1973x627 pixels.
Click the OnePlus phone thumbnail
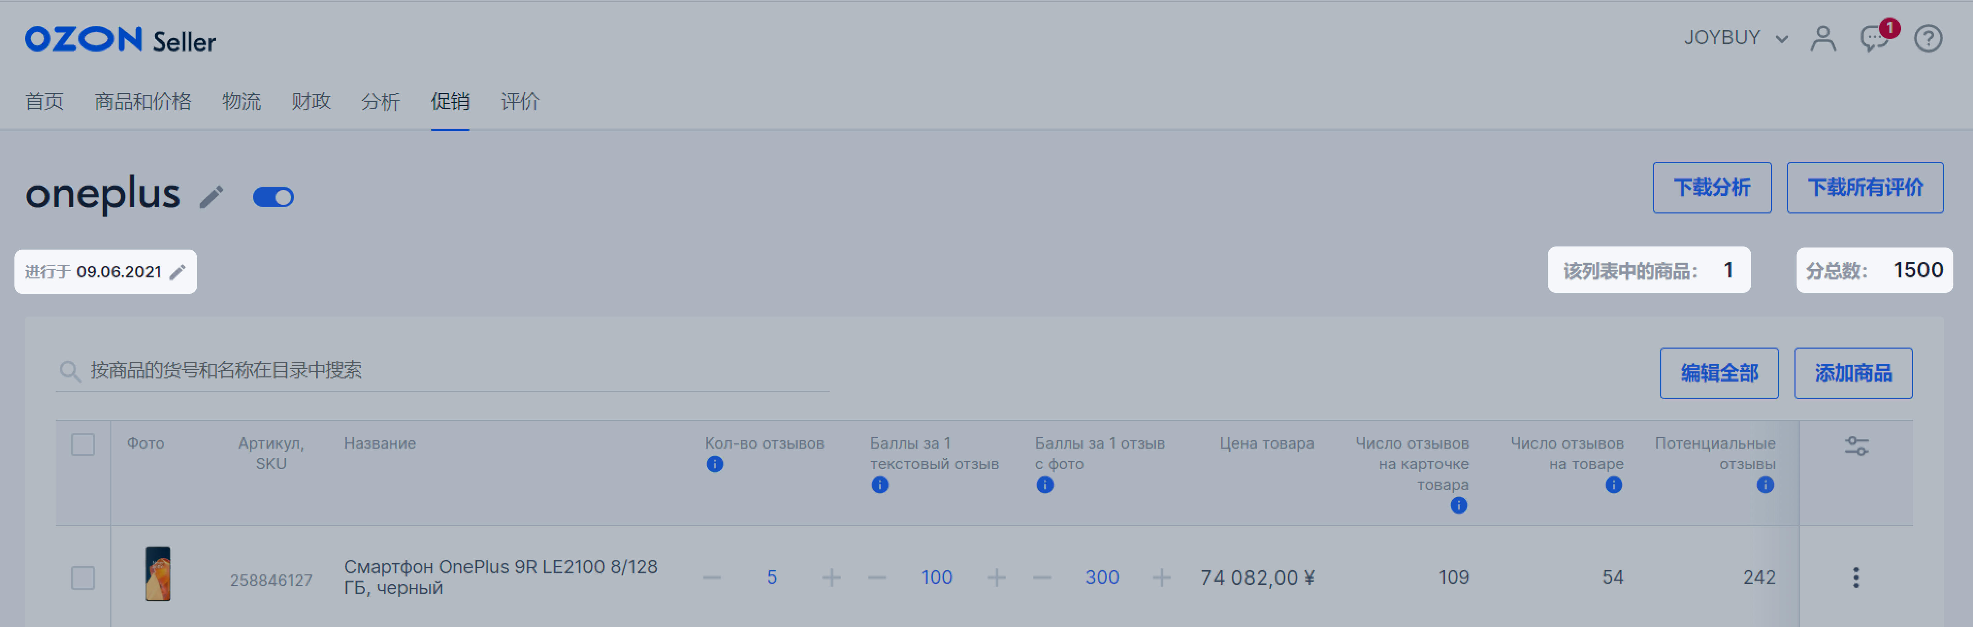[158, 573]
